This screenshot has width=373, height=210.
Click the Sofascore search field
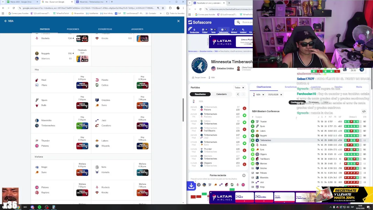point(244,22)
